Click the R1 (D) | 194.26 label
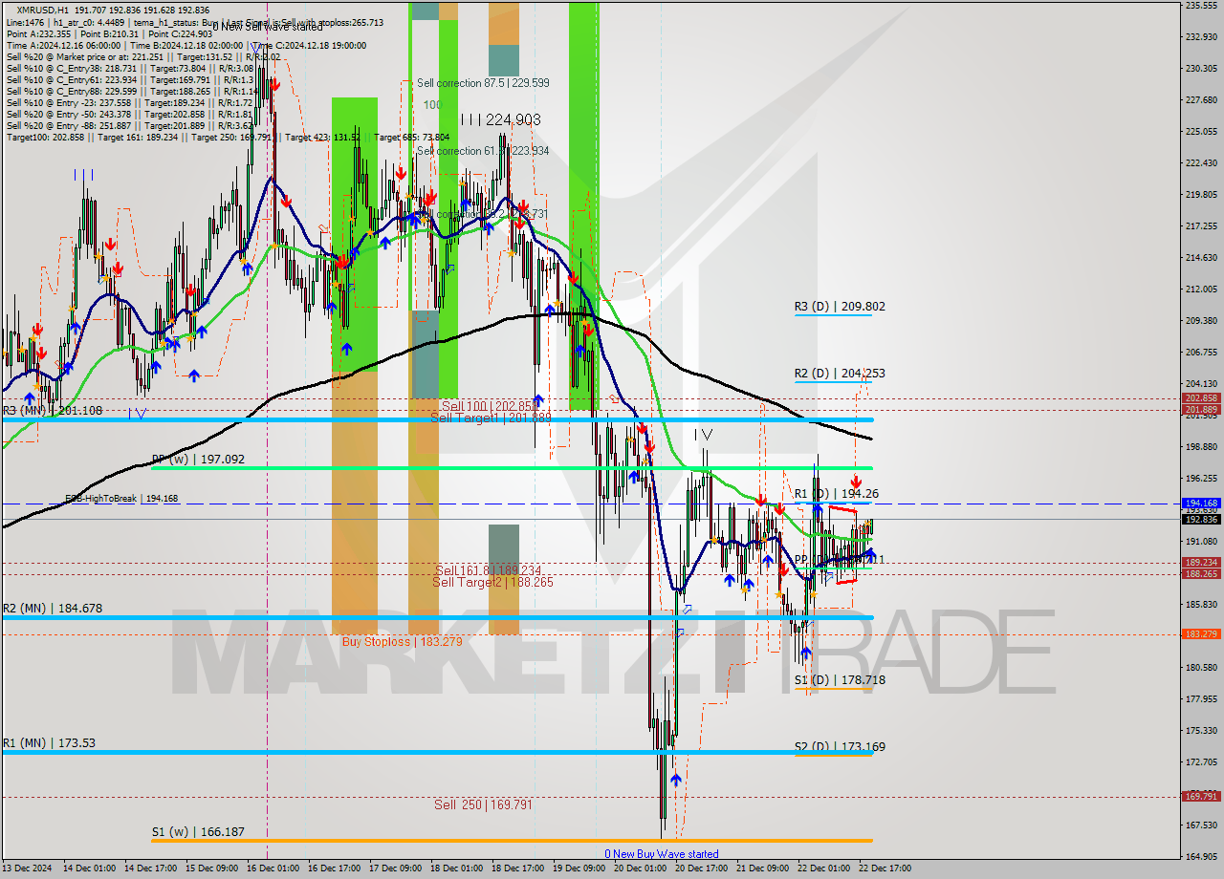This screenshot has height=879, width=1224. point(837,494)
